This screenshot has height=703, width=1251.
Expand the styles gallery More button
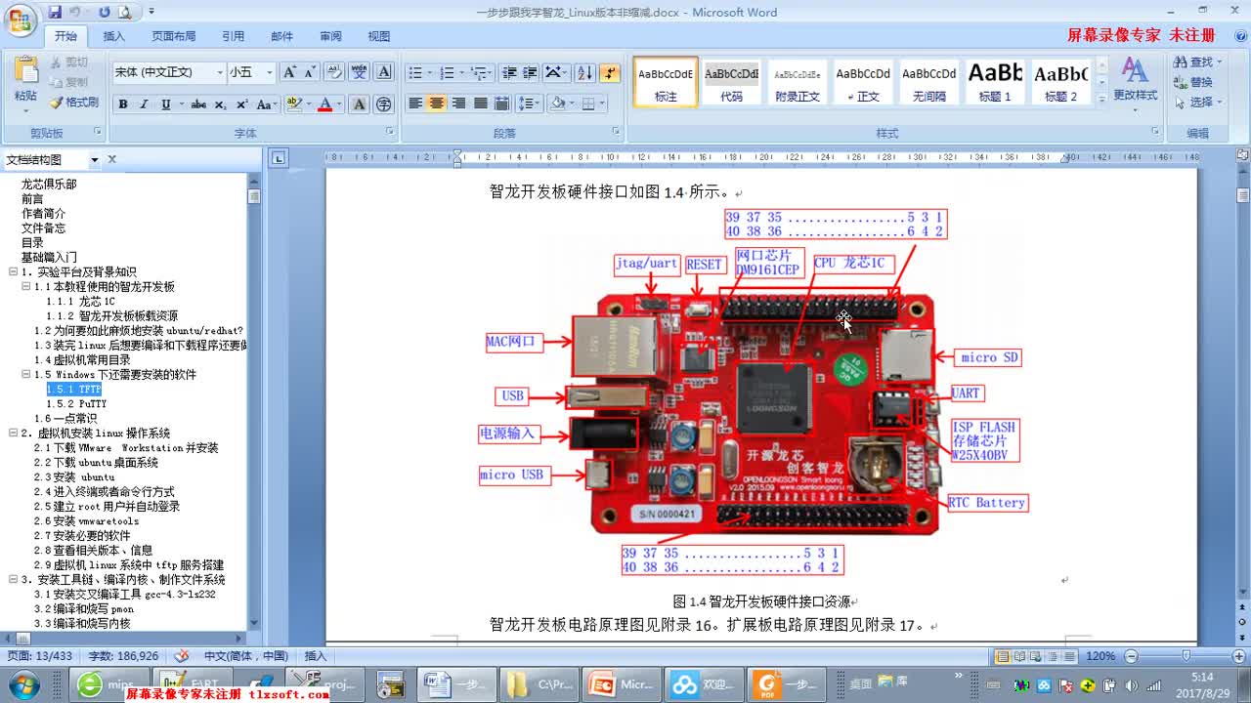1101,99
